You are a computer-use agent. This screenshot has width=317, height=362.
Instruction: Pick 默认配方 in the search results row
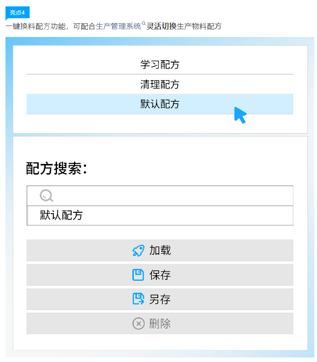pos(160,215)
